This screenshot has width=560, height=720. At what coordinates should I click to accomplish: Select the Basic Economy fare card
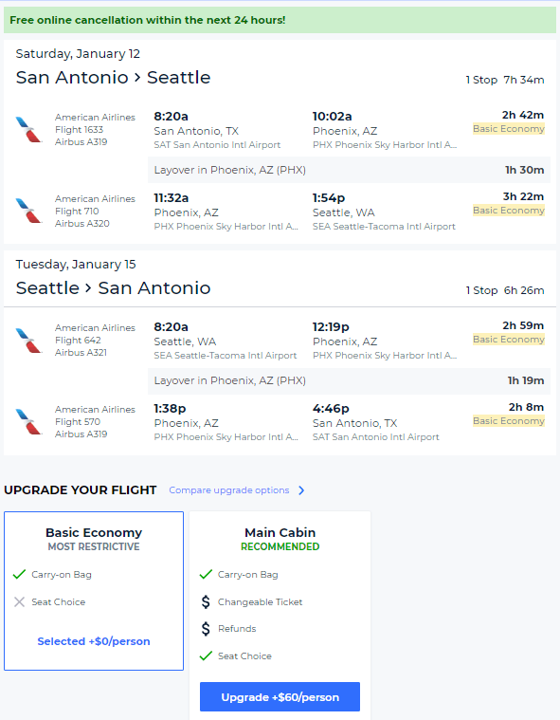(94, 591)
